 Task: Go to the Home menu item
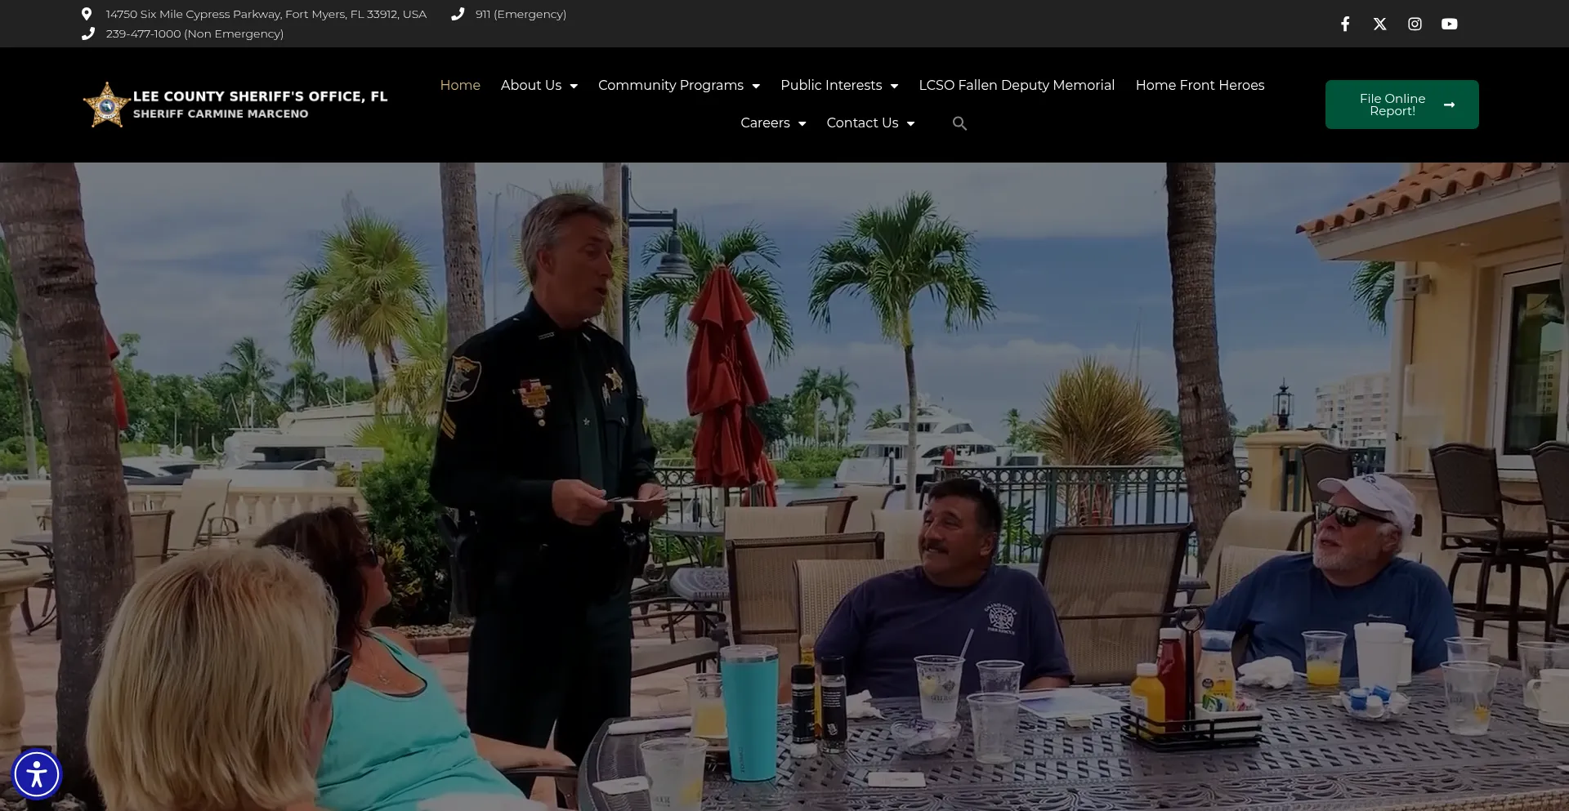pyautogui.click(x=460, y=86)
